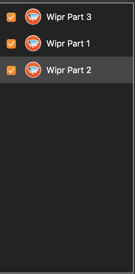Click the Wipr Part 3 windshield icon
Screen dimensions: 135x274
[33, 17]
